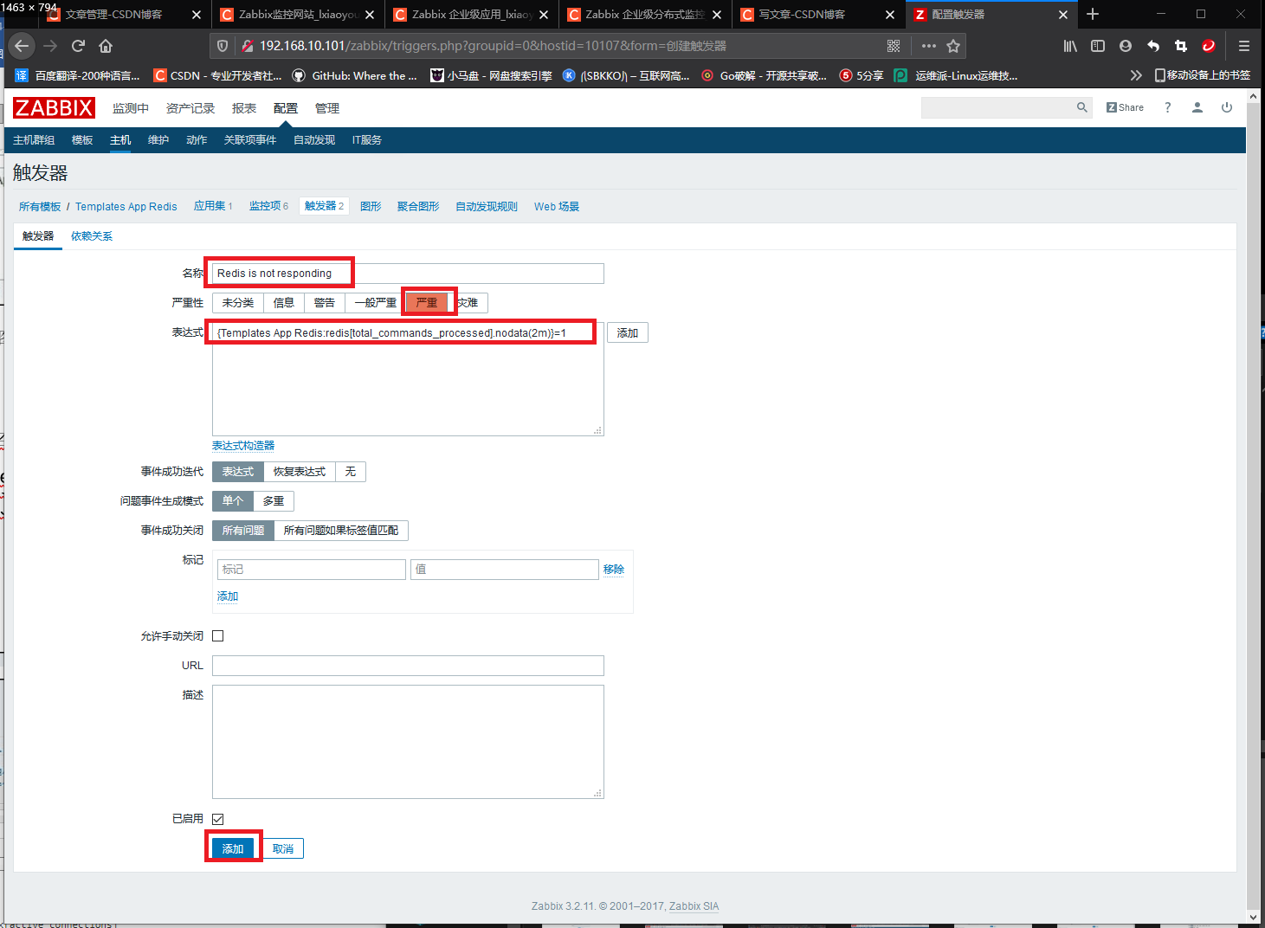Open the 管理 top menu
Viewport: 1265px width, 928px height.
pos(327,108)
